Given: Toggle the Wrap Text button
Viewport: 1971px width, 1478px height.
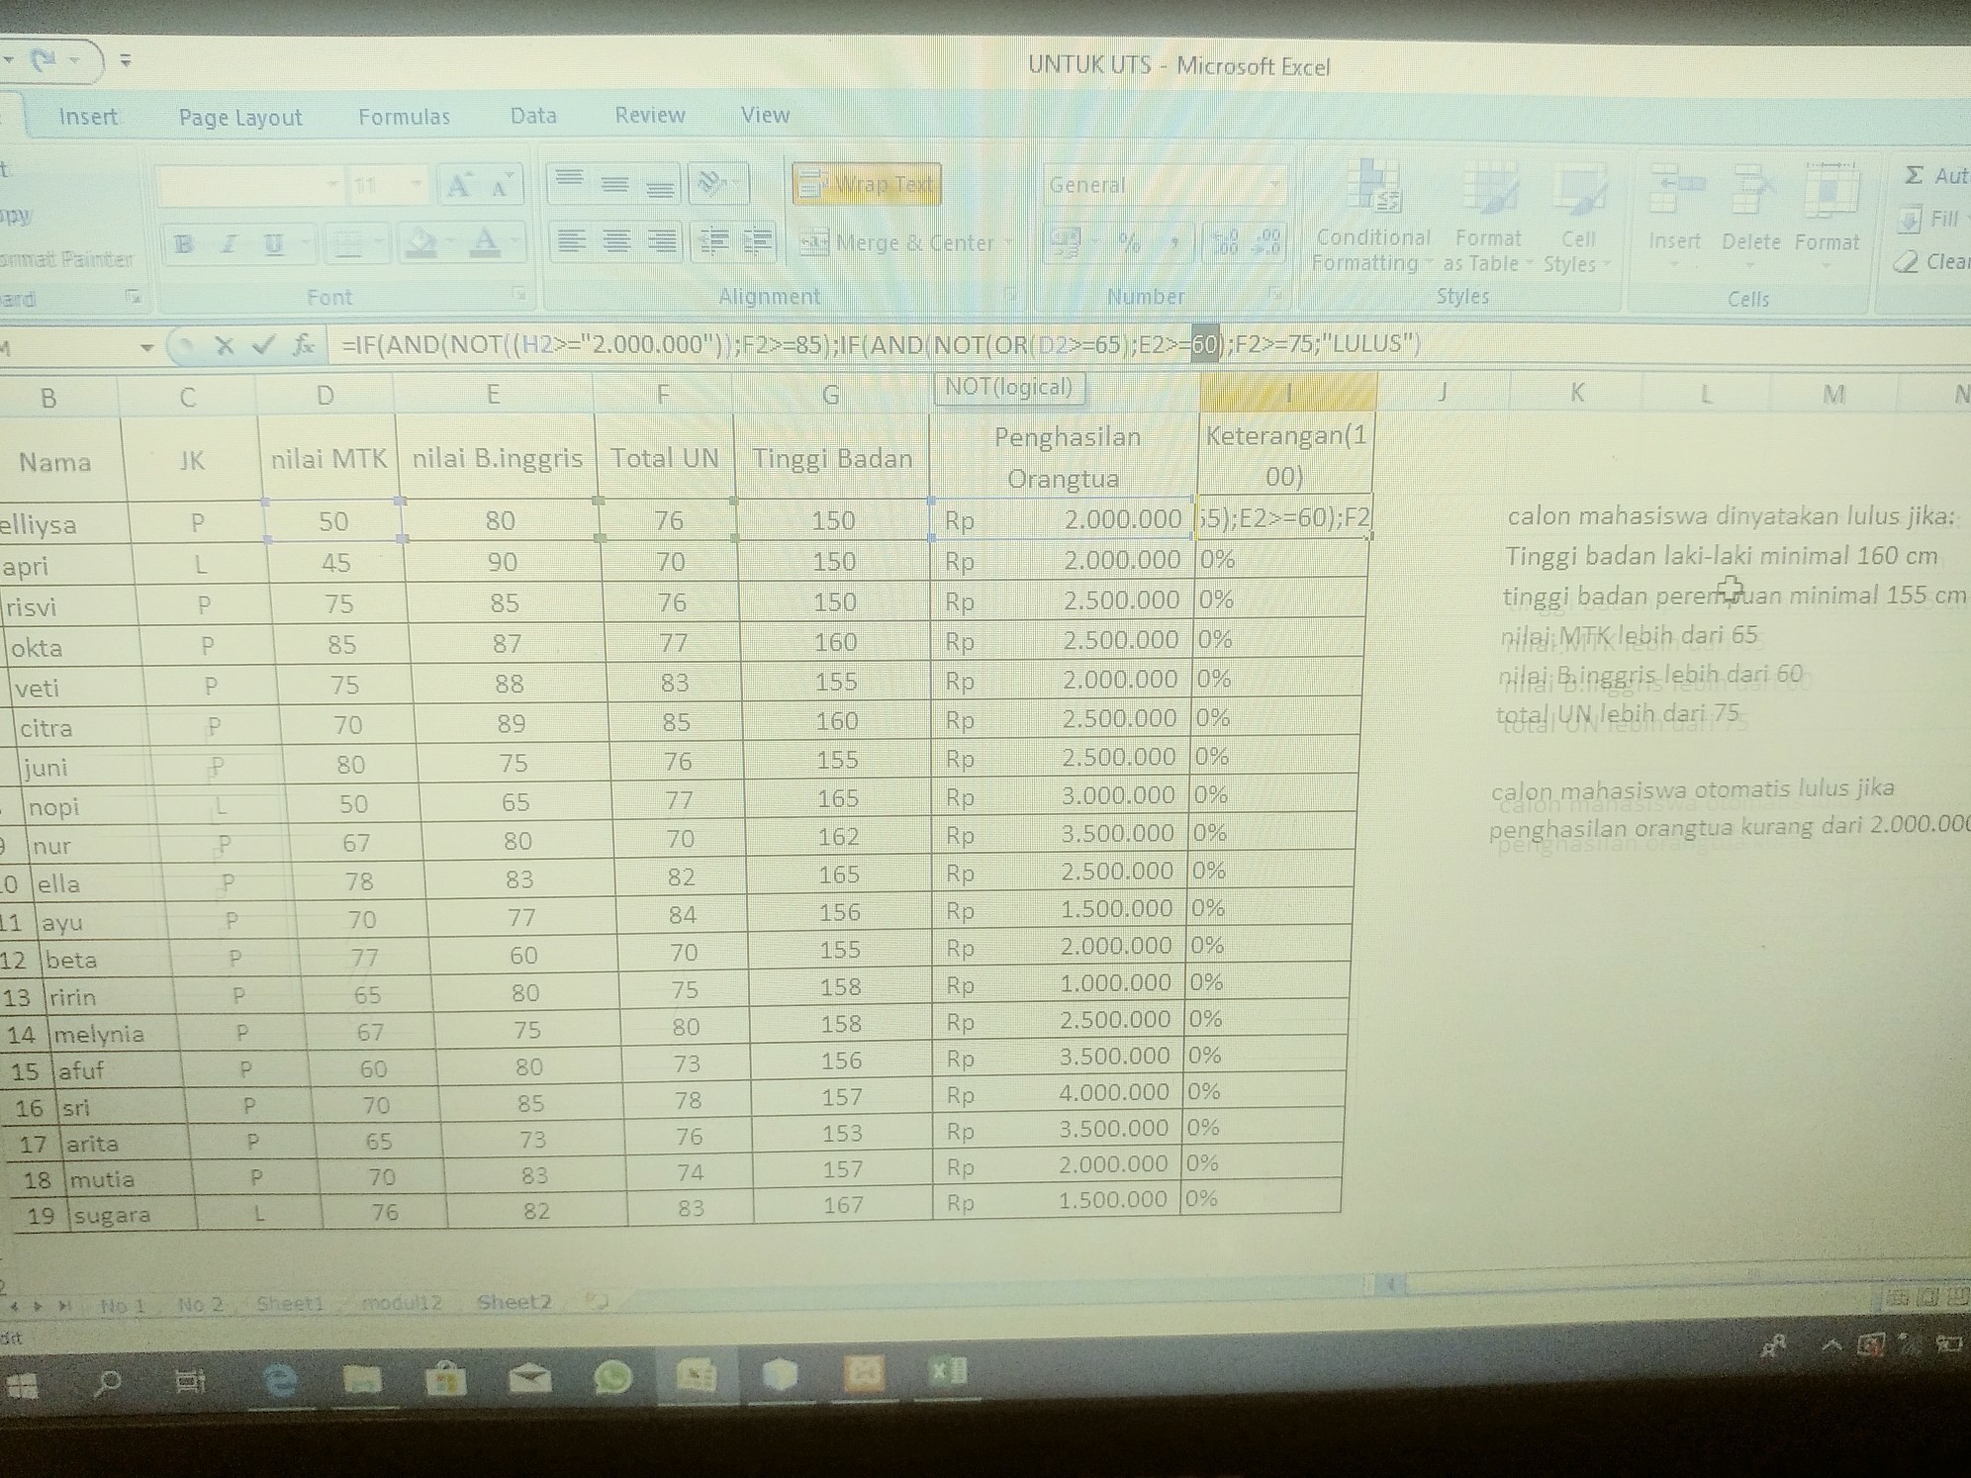Looking at the screenshot, I should (867, 184).
